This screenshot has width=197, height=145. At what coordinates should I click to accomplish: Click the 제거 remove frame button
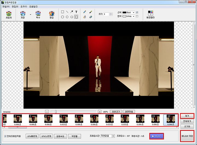(187, 116)
